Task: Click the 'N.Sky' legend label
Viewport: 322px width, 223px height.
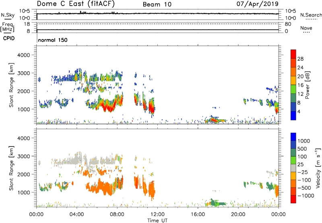Action: 8,15
